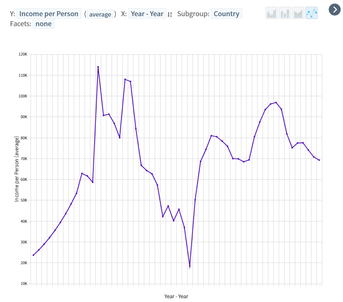Select the area chart icon
Screen dimensions: 343x302
tap(298, 13)
